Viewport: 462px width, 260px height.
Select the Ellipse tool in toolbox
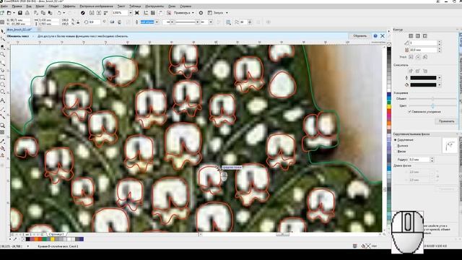tap(3, 85)
